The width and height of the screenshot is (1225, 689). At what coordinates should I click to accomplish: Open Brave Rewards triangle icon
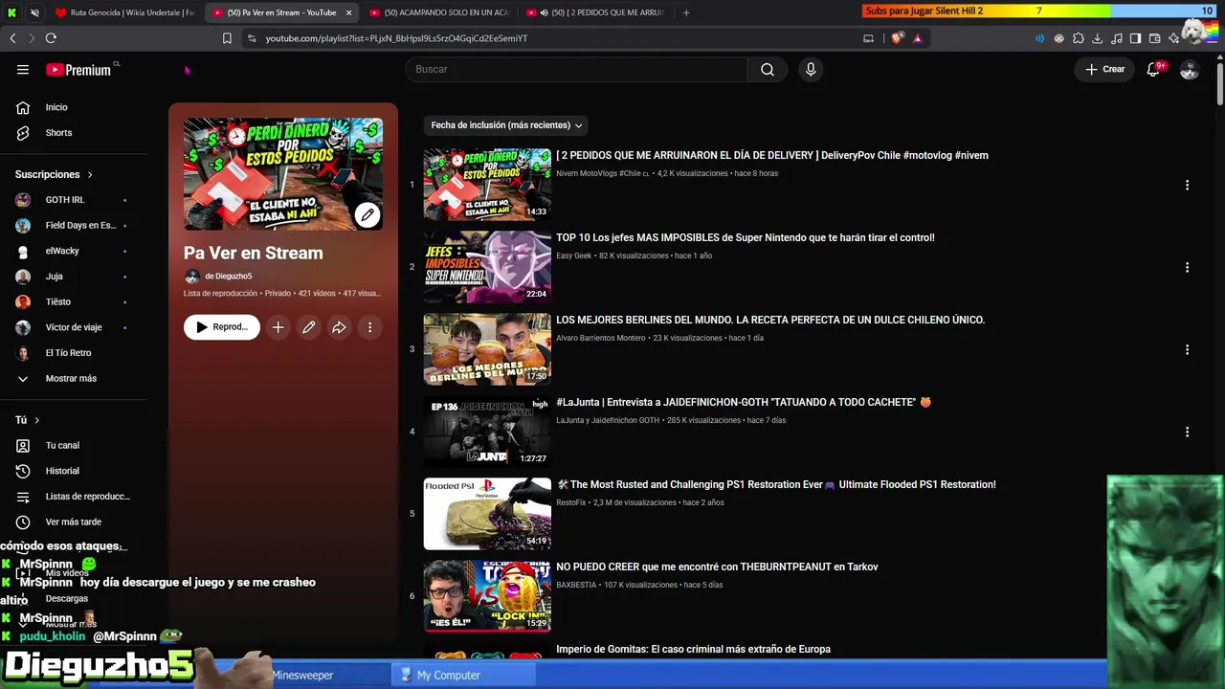[918, 38]
